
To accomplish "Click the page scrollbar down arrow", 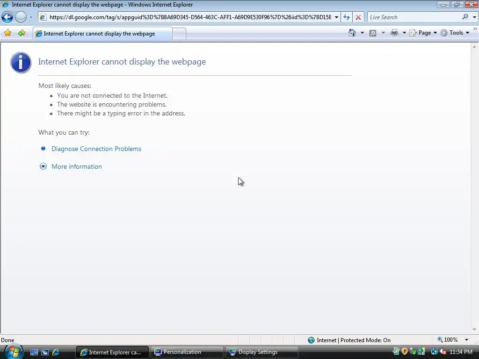I will [474, 330].
